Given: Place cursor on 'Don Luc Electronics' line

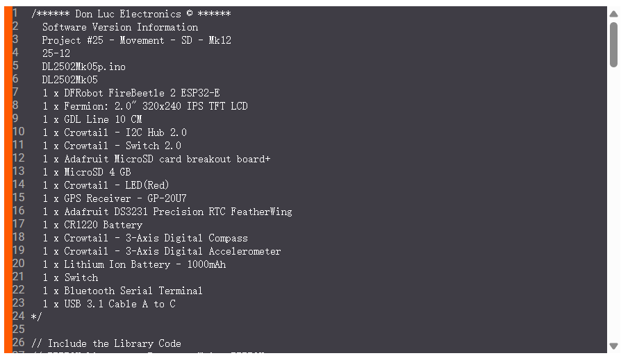Looking at the screenshot, I should (131, 14).
